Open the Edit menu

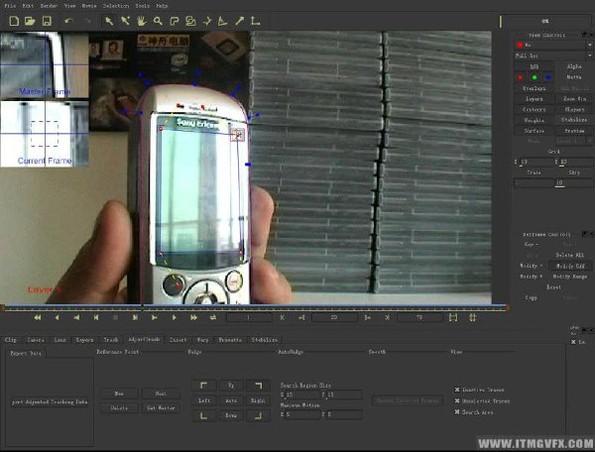[28, 6]
